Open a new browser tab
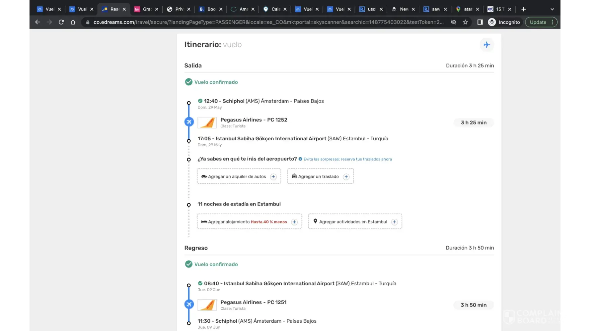590x331 pixels. [524, 9]
